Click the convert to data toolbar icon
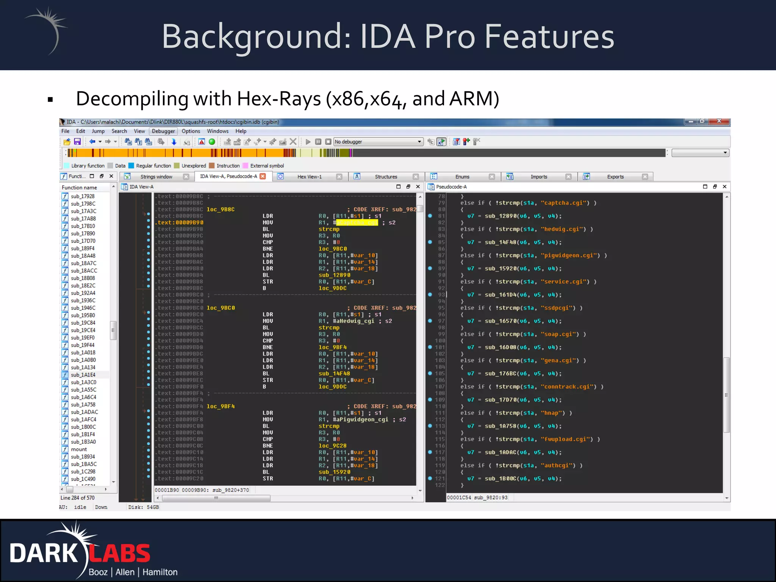Image resolution: width=776 pixels, height=582 pixels. [x=237, y=142]
